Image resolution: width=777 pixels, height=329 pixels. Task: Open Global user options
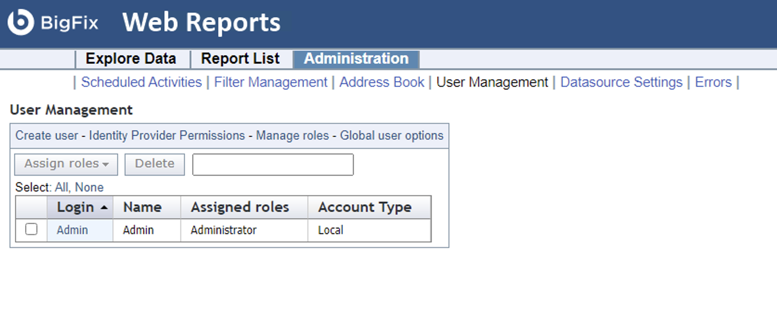click(391, 135)
